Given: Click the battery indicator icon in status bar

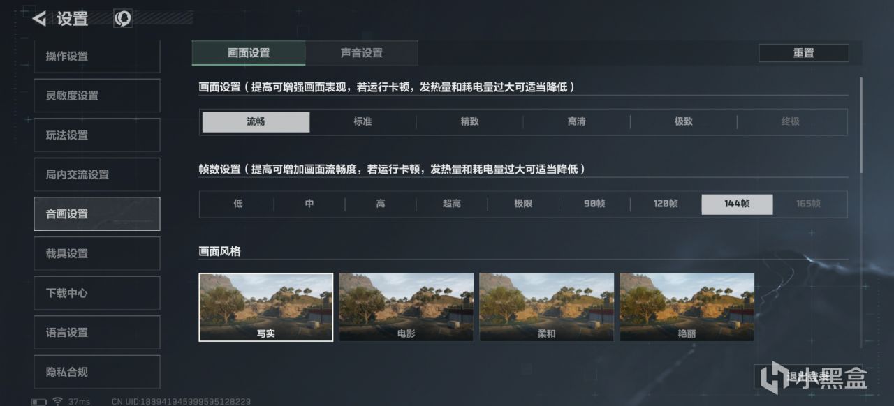Looking at the screenshot, I should point(39,401).
